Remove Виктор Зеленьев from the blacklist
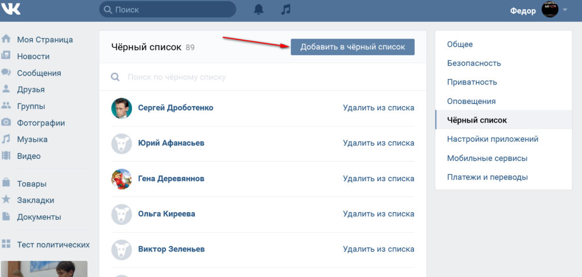582x277 pixels. click(379, 249)
